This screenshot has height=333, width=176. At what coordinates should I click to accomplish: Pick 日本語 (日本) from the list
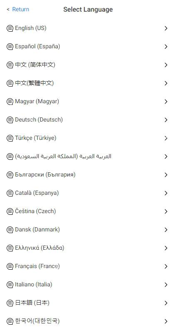click(88, 303)
